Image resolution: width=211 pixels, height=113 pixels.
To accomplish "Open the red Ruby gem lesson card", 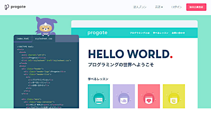I will pyautogui.click(x=149, y=96).
